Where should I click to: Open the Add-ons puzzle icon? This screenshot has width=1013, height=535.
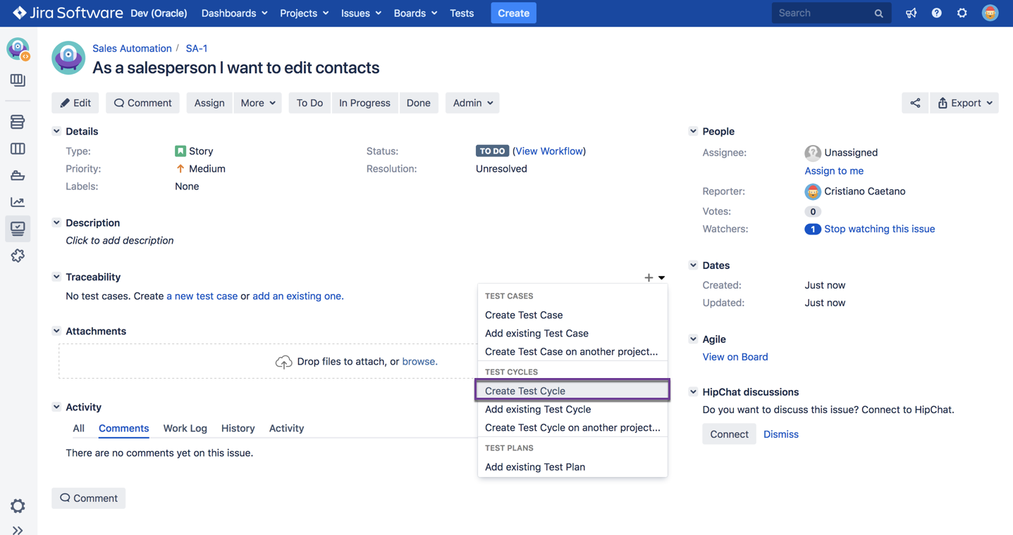tap(18, 255)
